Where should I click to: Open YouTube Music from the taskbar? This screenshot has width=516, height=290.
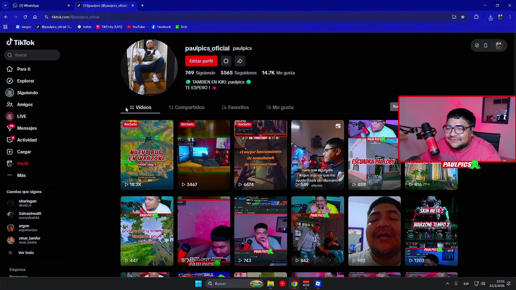[282, 284]
